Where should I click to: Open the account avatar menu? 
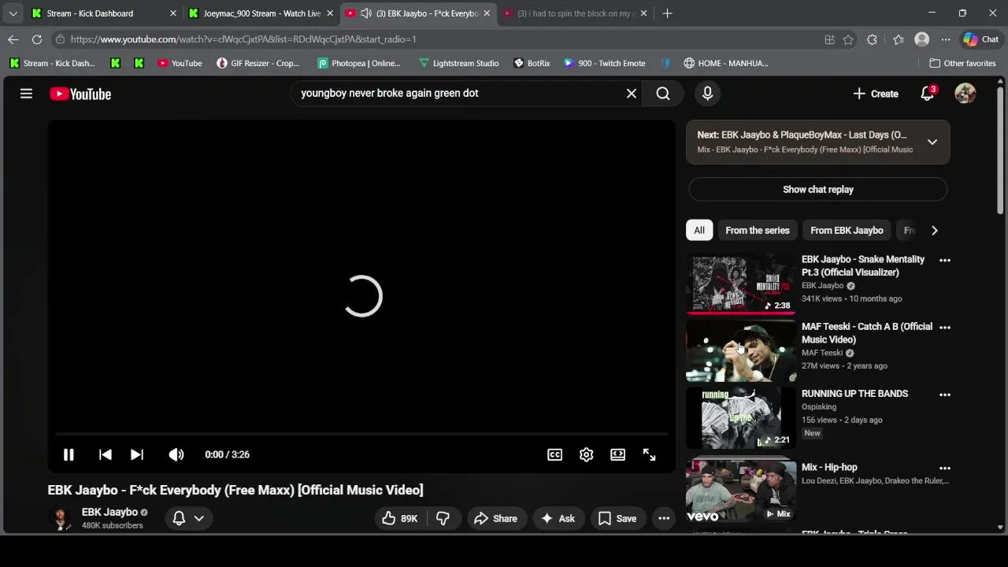[x=965, y=94]
